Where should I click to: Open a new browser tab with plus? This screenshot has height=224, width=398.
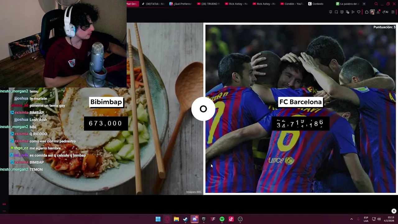tap(364, 4)
